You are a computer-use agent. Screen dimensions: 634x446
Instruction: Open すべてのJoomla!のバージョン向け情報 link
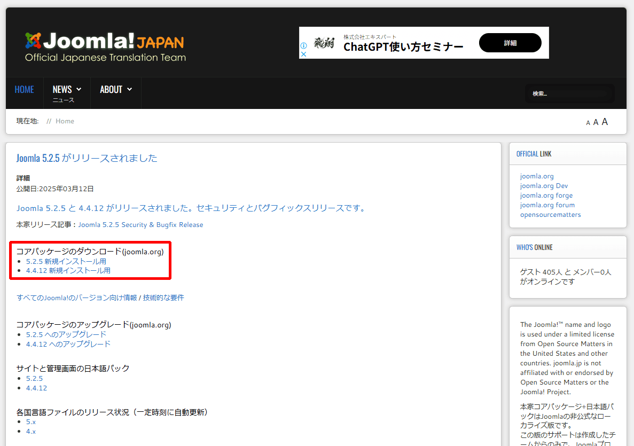(x=77, y=298)
